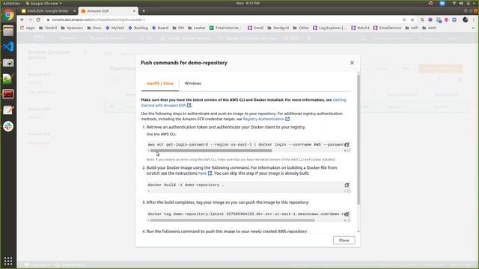Open Getting Started with Amazon ECR link
This screenshot has height=269, width=479.
[243, 102]
